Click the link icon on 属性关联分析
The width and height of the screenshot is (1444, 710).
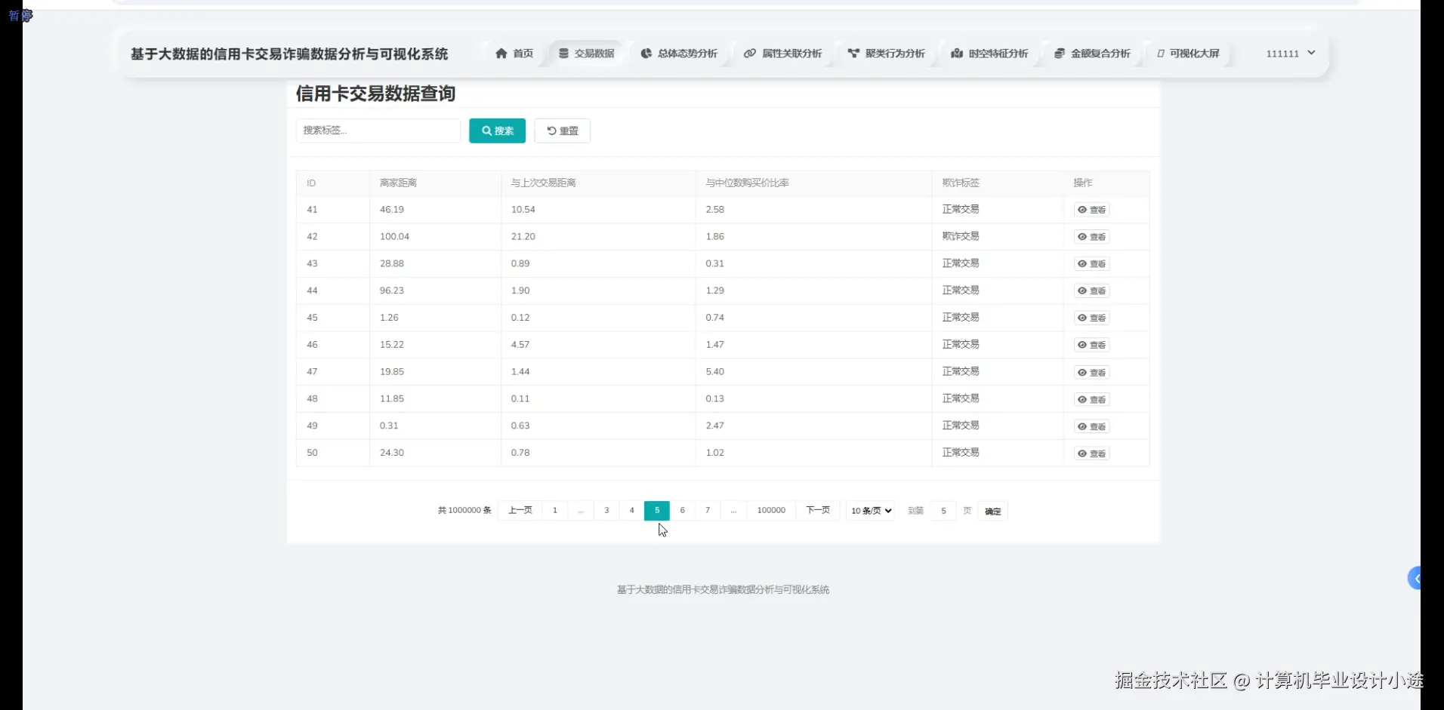point(750,54)
